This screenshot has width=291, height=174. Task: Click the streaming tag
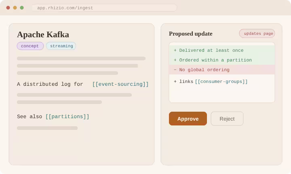point(61,46)
